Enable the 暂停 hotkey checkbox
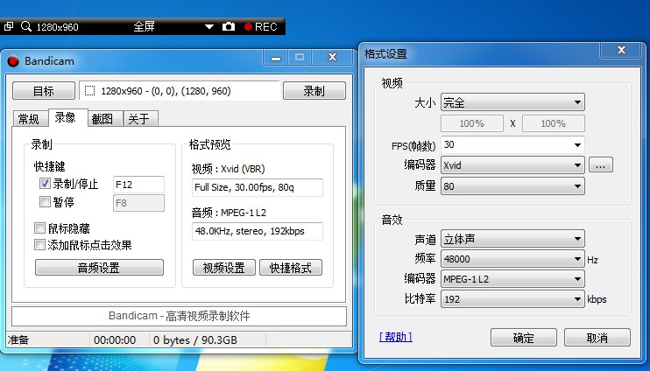The width and height of the screenshot is (650, 371). (x=45, y=201)
